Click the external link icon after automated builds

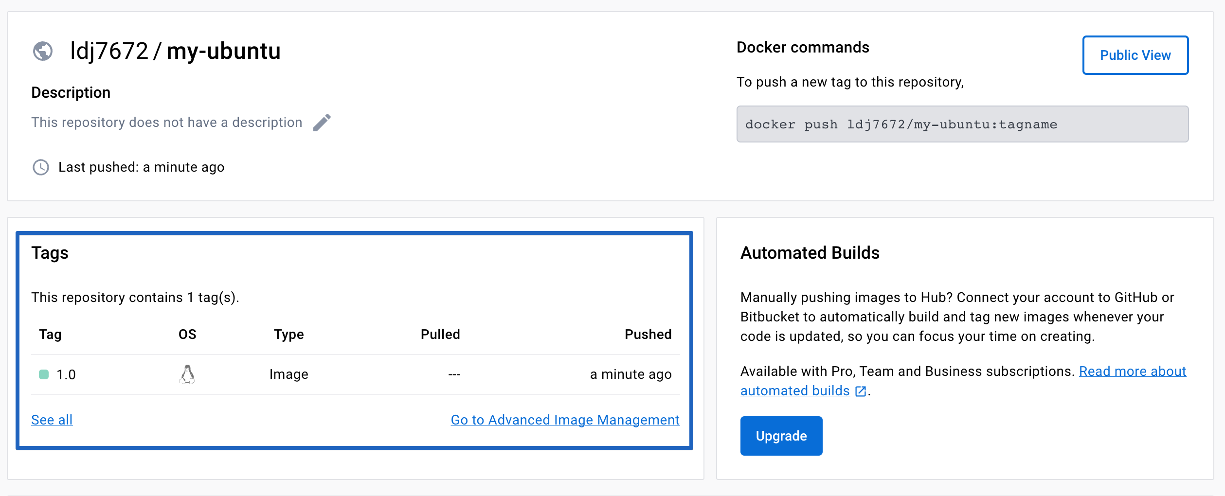(861, 391)
